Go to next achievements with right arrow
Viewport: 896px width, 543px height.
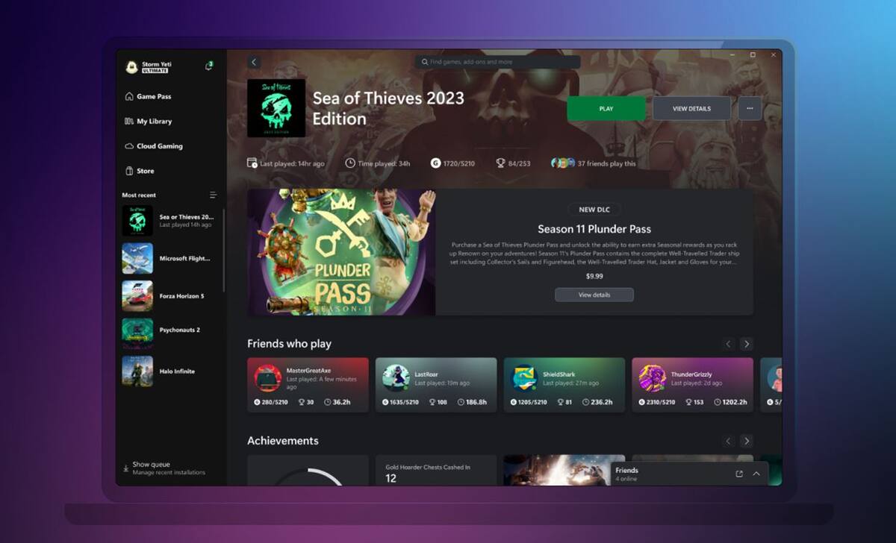tap(747, 441)
